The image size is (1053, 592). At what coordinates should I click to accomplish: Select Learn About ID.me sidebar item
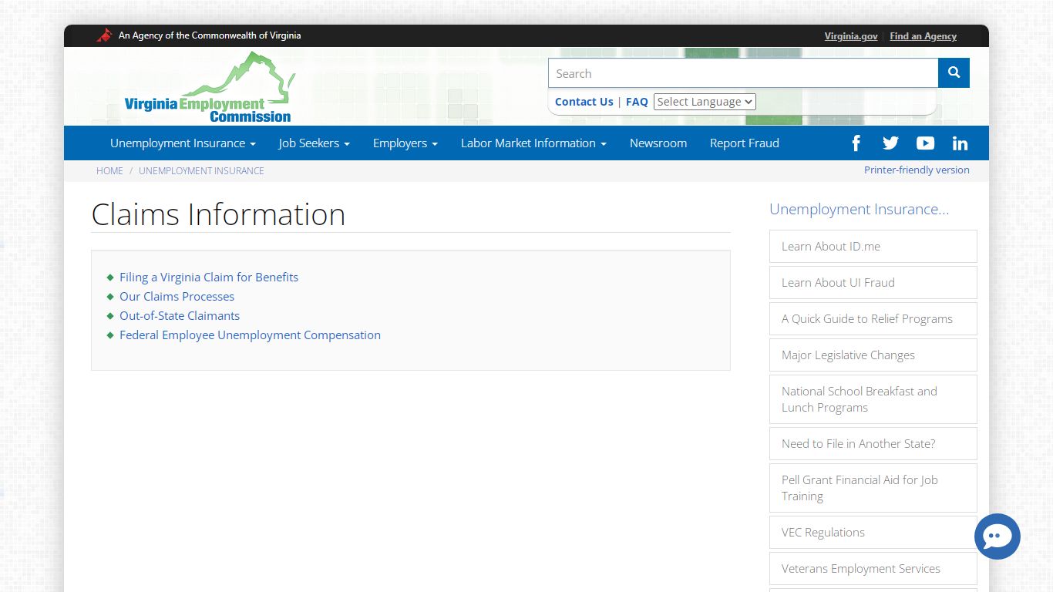[873, 247]
